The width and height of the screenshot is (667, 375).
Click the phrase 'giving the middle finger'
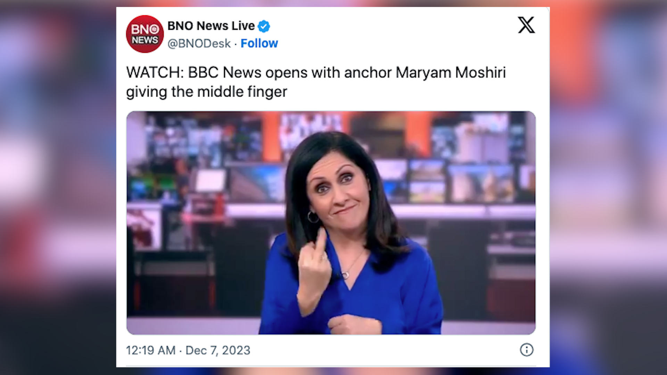click(x=207, y=92)
